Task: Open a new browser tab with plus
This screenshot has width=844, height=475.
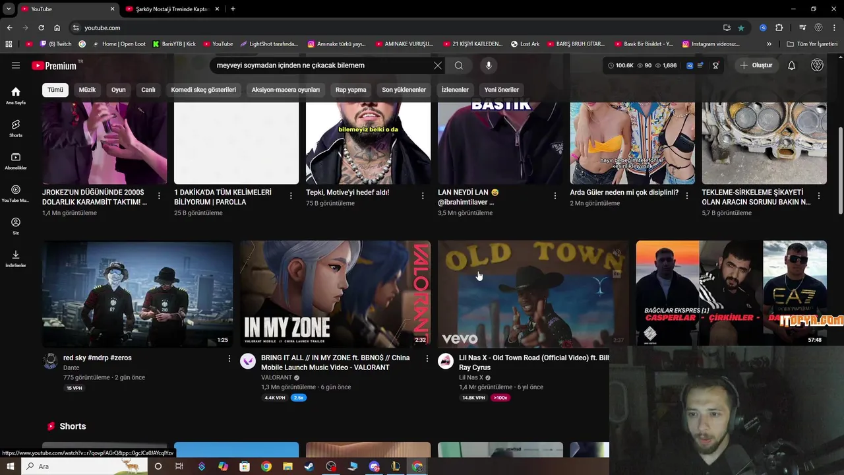Action: (x=233, y=9)
